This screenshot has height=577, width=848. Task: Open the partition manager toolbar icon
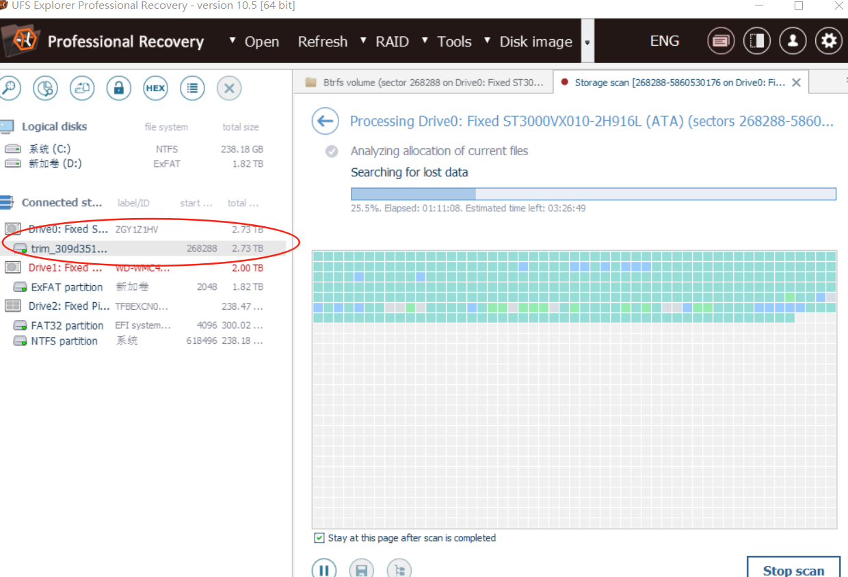pos(82,88)
